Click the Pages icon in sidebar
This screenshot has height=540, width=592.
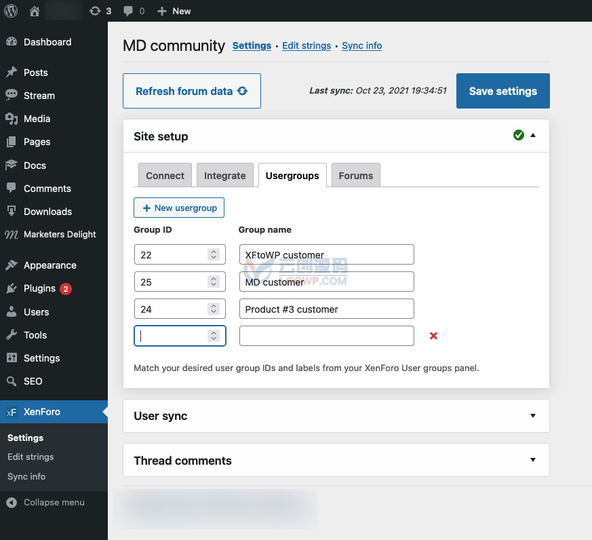point(12,142)
